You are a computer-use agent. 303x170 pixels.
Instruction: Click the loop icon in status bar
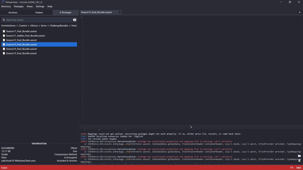[292, 168]
